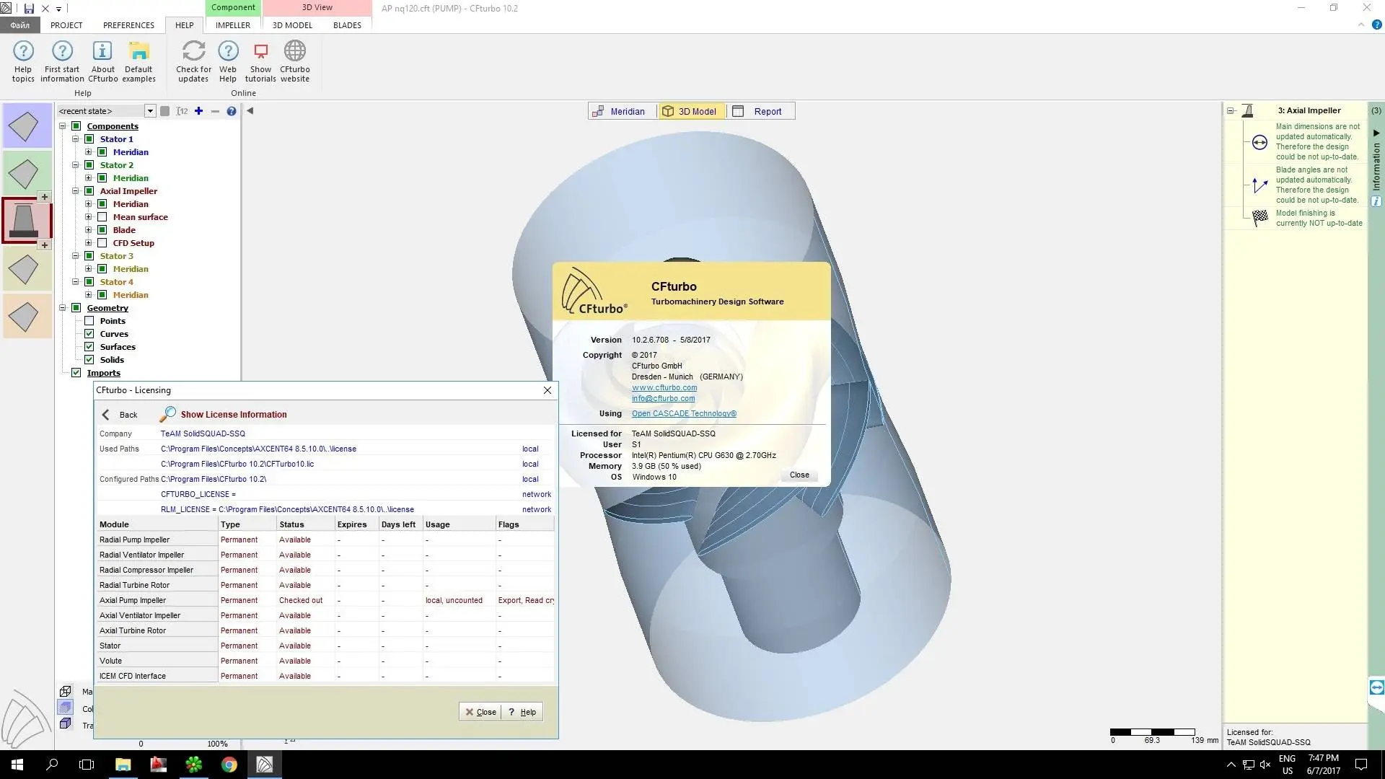Open the www.cfturbo.com link
1385x779 pixels.
pyautogui.click(x=664, y=388)
